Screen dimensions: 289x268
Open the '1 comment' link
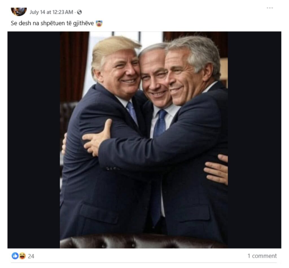tap(262, 256)
